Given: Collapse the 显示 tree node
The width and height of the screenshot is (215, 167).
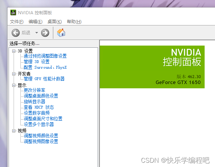Looking at the screenshot, I should (14, 85).
